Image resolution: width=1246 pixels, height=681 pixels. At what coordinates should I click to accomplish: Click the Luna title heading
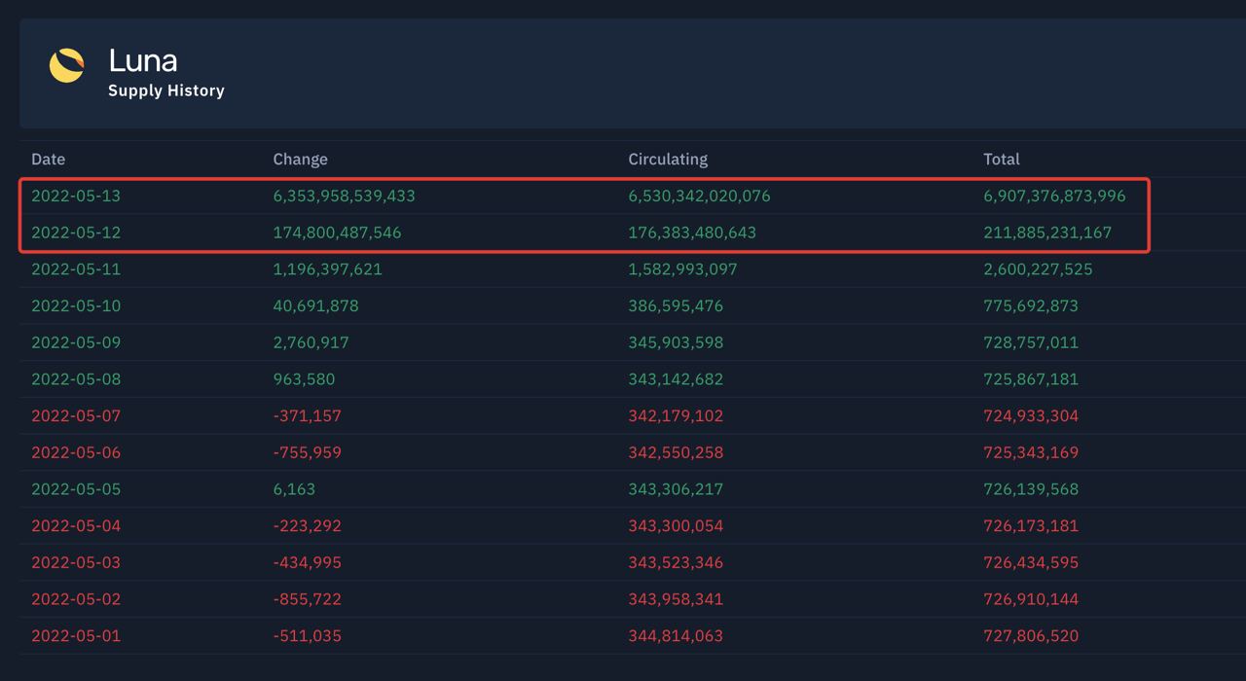point(143,60)
